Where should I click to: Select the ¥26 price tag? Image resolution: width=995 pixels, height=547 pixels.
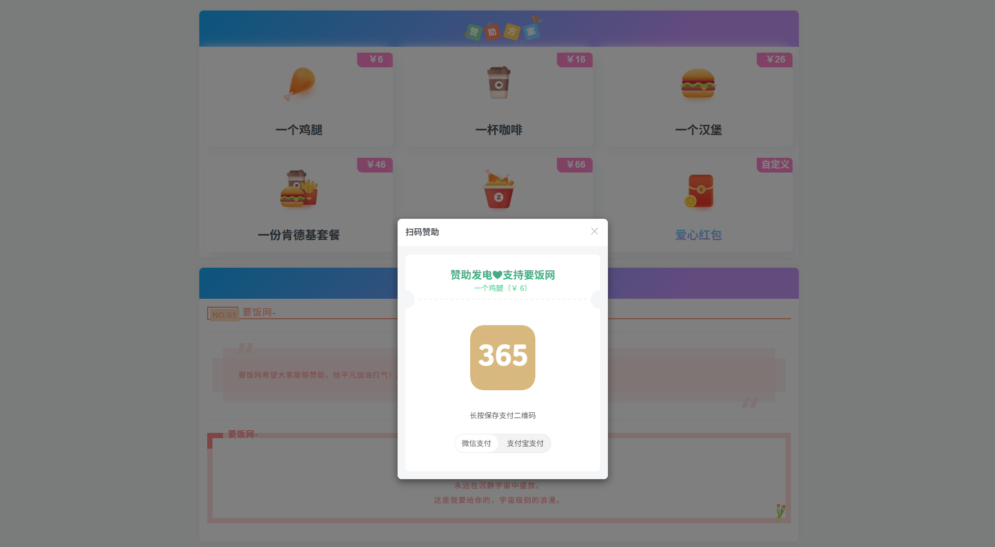point(775,59)
